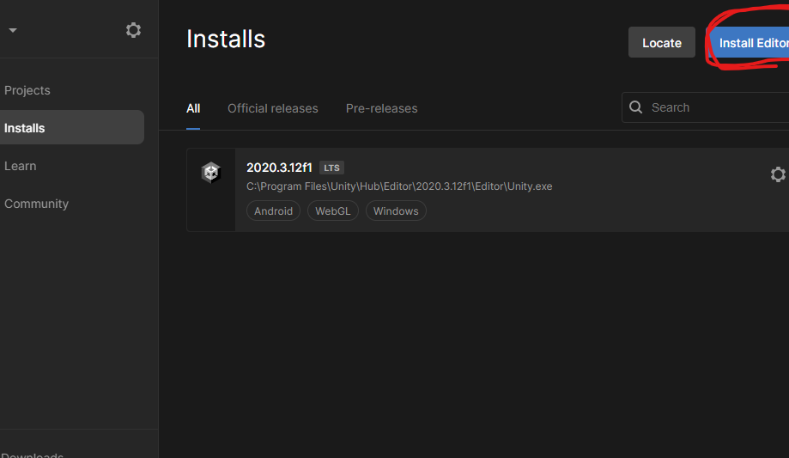Select Installs in the sidebar
The image size is (789, 458).
click(72, 127)
